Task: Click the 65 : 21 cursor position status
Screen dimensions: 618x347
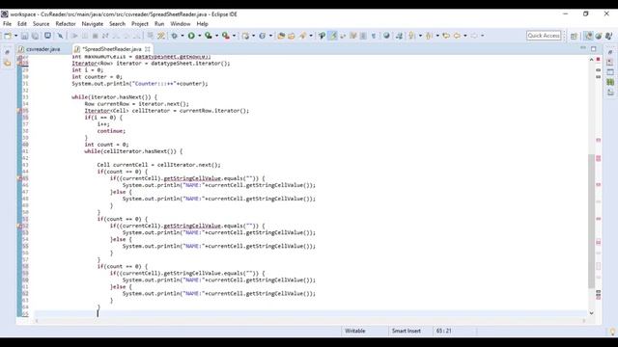Action: tap(444, 331)
